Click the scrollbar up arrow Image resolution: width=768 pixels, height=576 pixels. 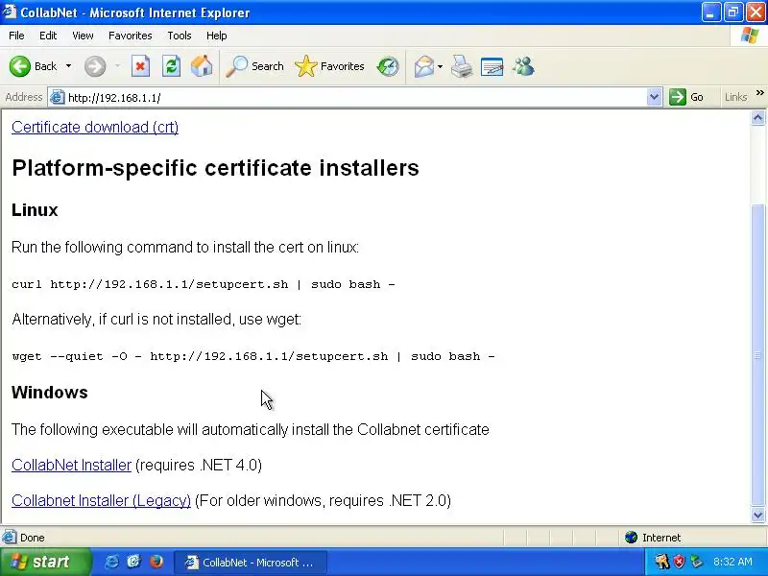pos(757,117)
